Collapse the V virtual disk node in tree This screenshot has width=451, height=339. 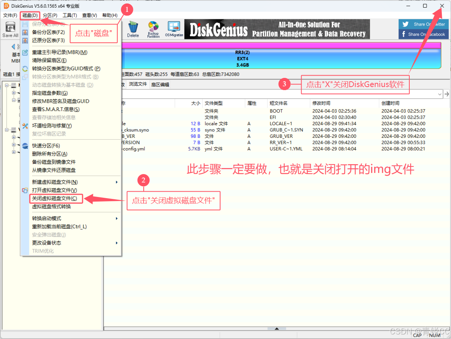click(x=6, y=129)
